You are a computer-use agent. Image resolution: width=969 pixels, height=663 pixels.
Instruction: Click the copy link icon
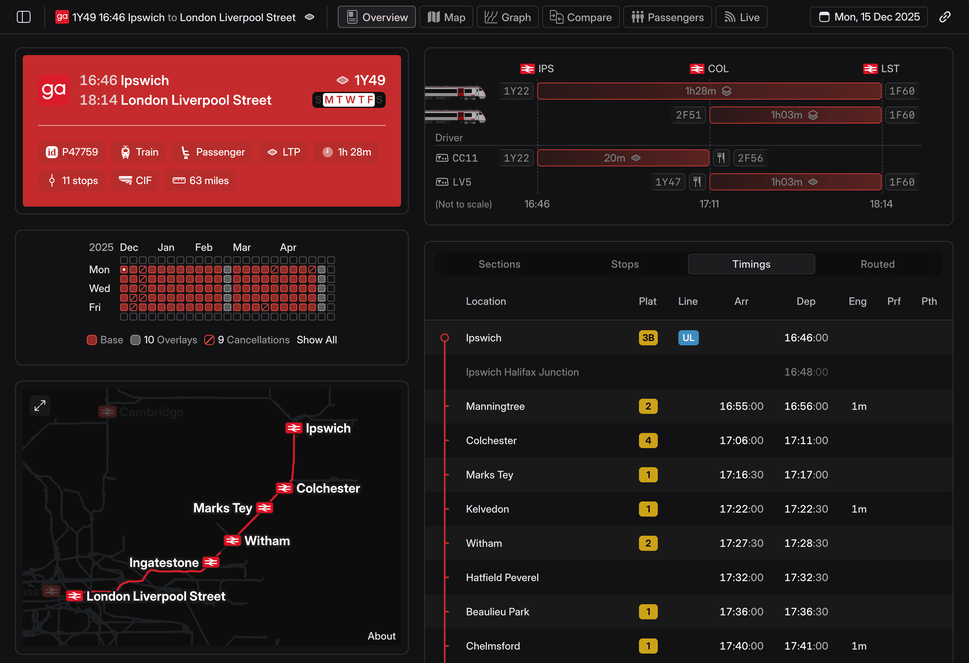pyautogui.click(x=945, y=17)
